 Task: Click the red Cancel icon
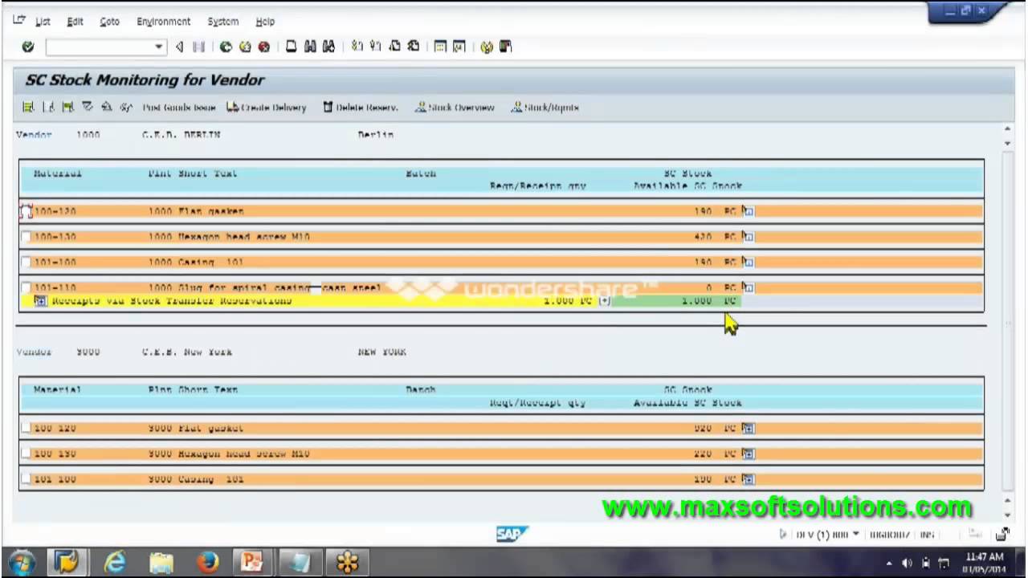point(263,47)
